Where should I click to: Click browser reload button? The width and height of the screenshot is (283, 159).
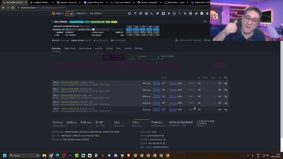pos(12,8)
